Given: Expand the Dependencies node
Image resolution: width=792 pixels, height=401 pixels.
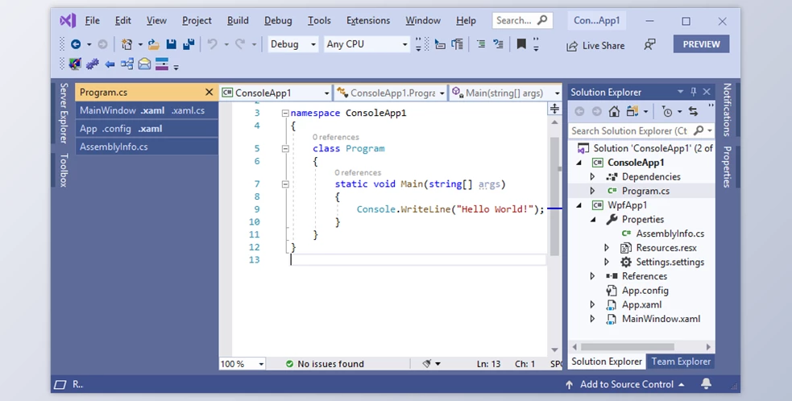Looking at the screenshot, I should [593, 177].
